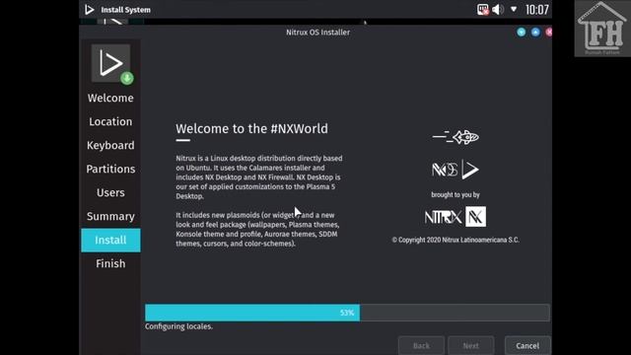Click the Cancel button
Screen dimensions: 631x355
click(x=527, y=345)
